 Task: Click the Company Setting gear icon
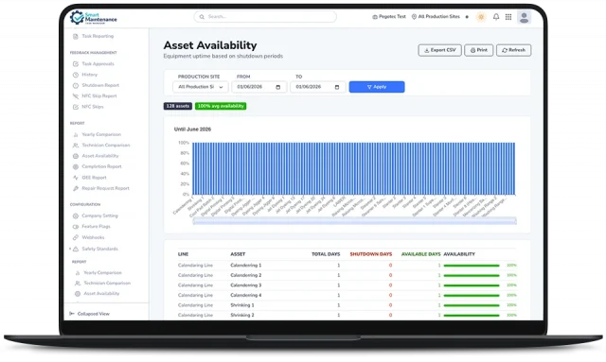(76, 215)
